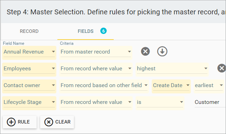Screen dimensions: 226x134
Task: Select the FIELDS tab
Action: pos(86,31)
